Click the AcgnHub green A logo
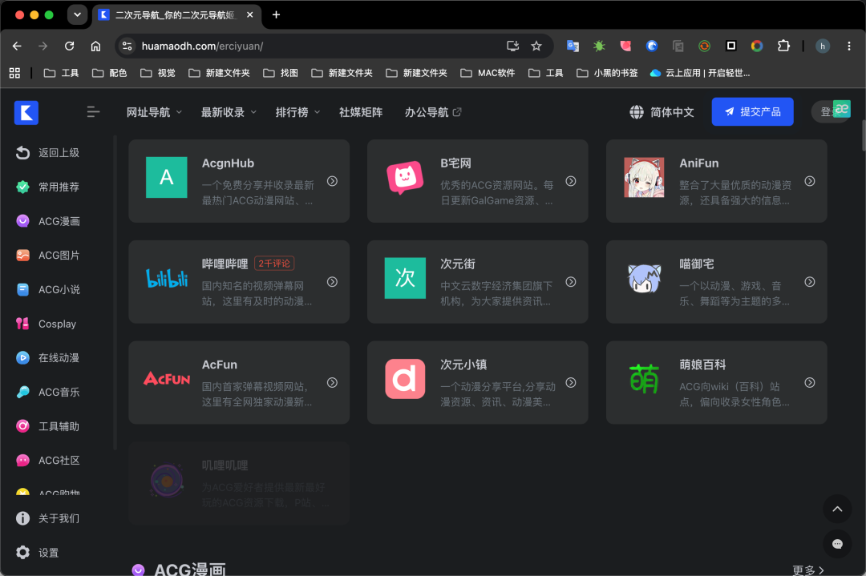The image size is (866, 576). tap(166, 177)
